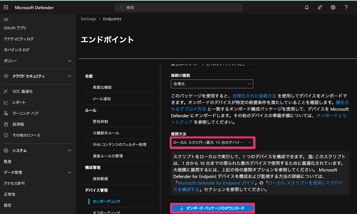Click the エンドポイント page heading
The image size is (357, 214).
click(x=107, y=39)
